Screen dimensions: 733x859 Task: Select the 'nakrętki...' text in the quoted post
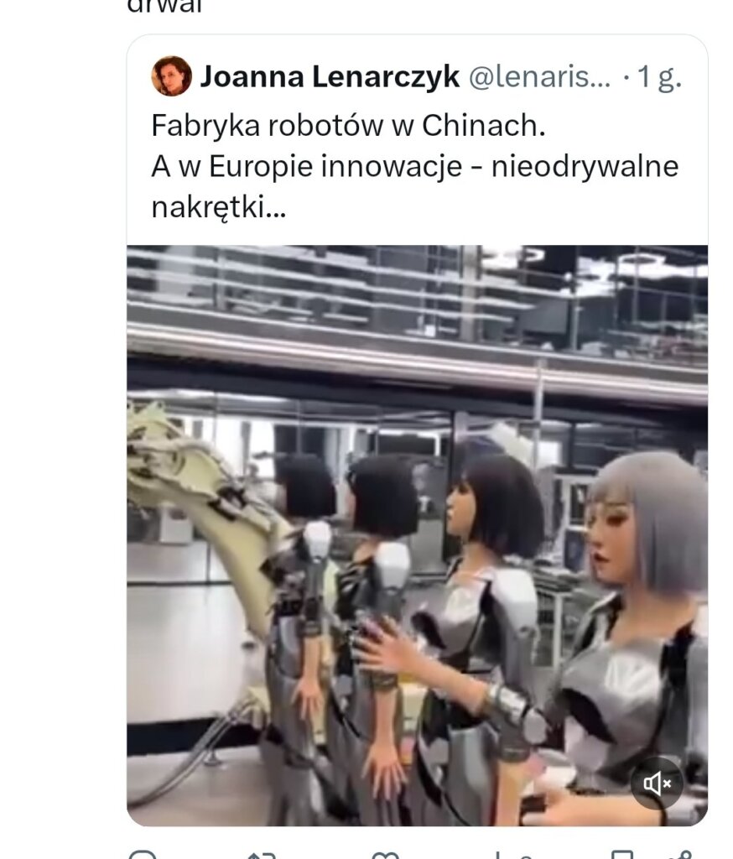click(219, 208)
